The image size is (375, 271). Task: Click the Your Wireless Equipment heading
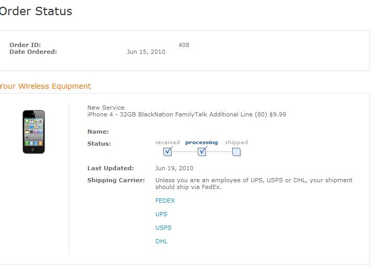click(45, 86)
